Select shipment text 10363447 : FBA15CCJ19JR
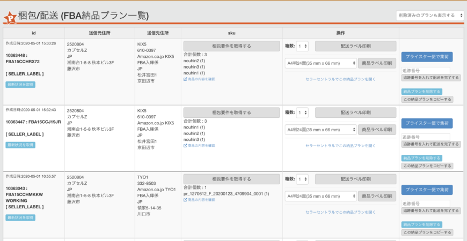 coord(33,122)
